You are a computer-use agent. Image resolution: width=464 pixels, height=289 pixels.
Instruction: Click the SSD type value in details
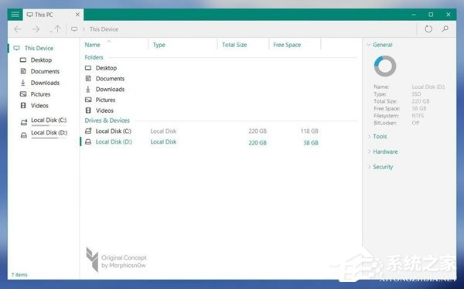click(416, 94)
